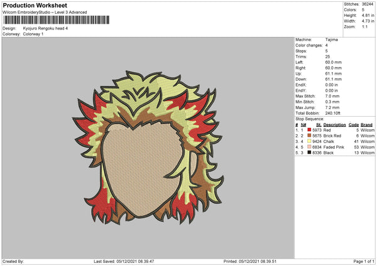The width and height of the screenshot is (377, 266).
Task: Click 'Wilcom' brand in the Red row
Action: 368,130
